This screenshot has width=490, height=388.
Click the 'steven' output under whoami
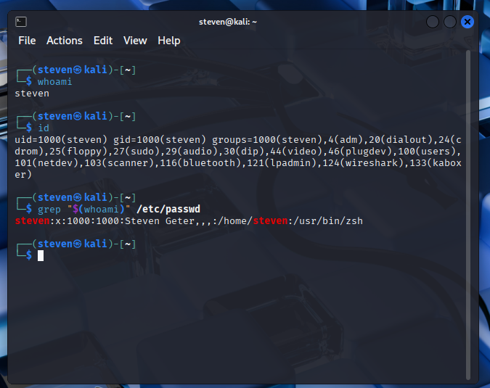click(32, 93)
